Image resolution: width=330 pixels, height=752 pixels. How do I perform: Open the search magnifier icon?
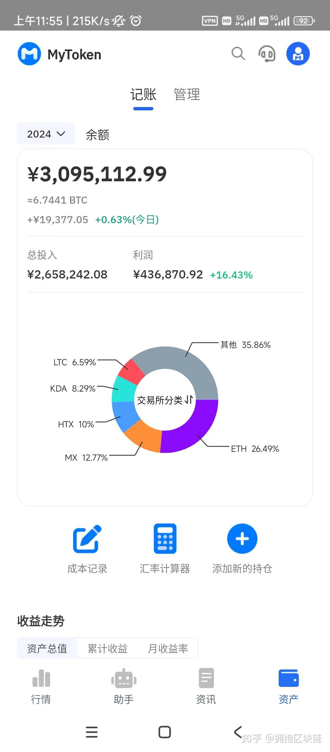tap(238, 53)
